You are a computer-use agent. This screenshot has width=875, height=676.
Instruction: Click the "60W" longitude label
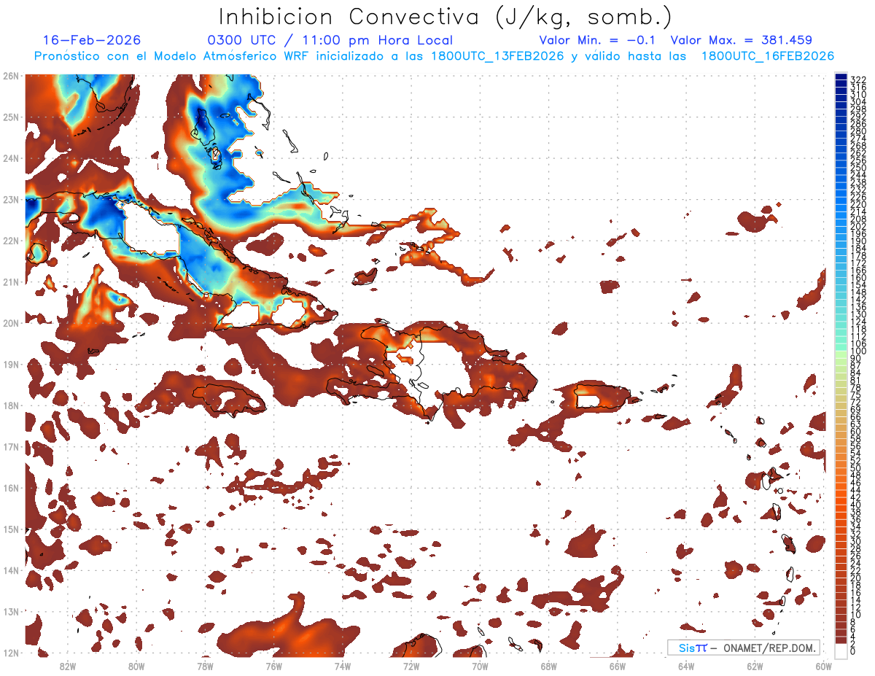[824, 666]
